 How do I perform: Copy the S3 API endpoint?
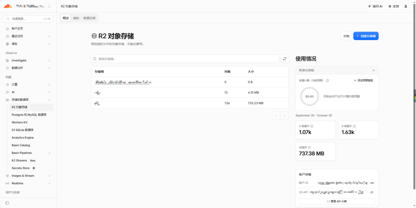(372, 192)
